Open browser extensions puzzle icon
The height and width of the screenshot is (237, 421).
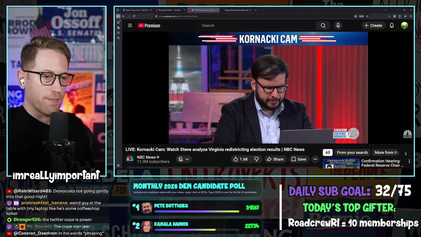pyautogui.click(x=400, y=16)
